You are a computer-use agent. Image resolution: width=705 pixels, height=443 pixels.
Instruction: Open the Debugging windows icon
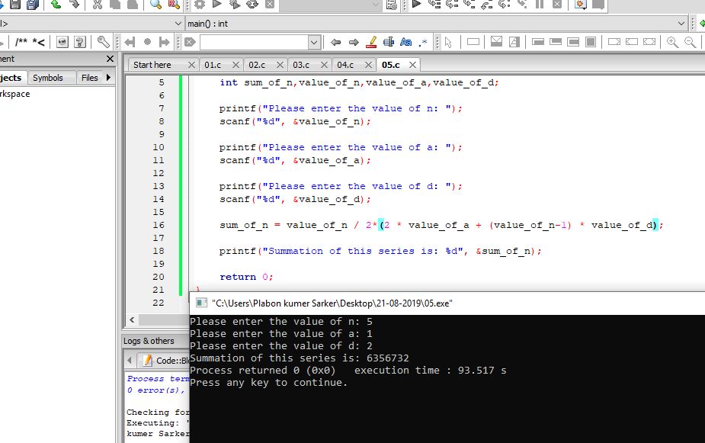[x=581, y=5]
